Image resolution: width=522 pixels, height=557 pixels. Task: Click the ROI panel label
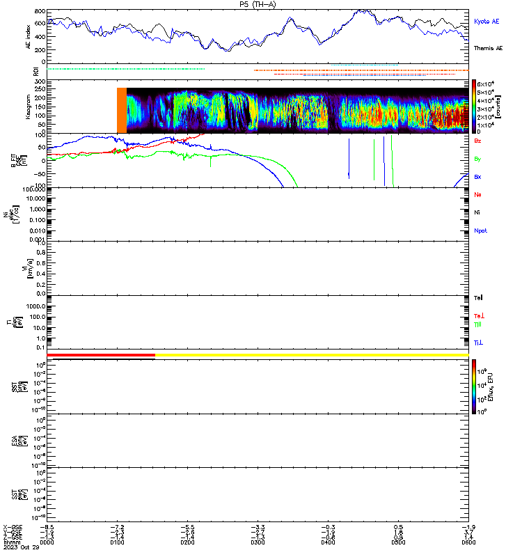(36, 72)
